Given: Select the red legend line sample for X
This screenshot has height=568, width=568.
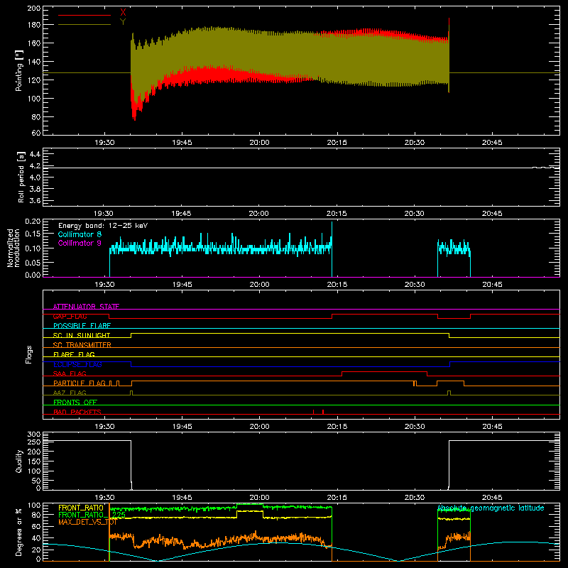Looking at the screenshot, I should (x=84, y=15).
